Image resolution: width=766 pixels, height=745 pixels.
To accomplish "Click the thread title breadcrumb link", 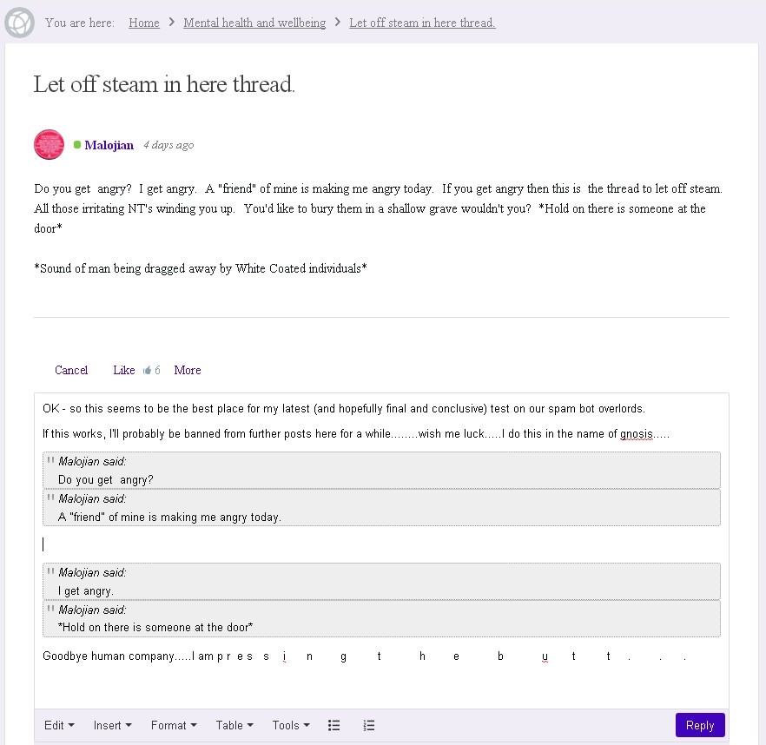I will tap(422, 23).
